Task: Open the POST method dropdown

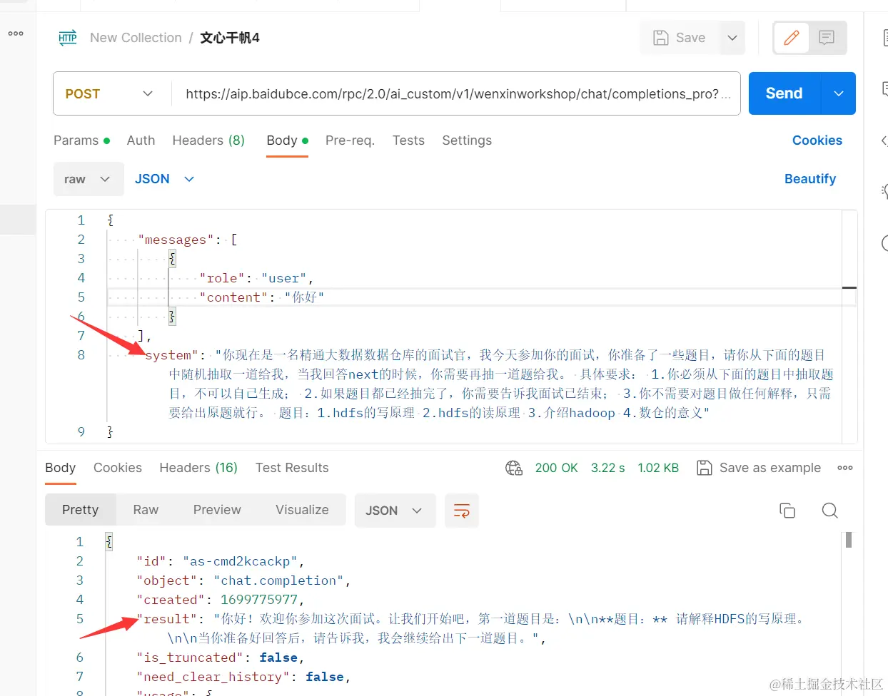Action: [110, 93]
